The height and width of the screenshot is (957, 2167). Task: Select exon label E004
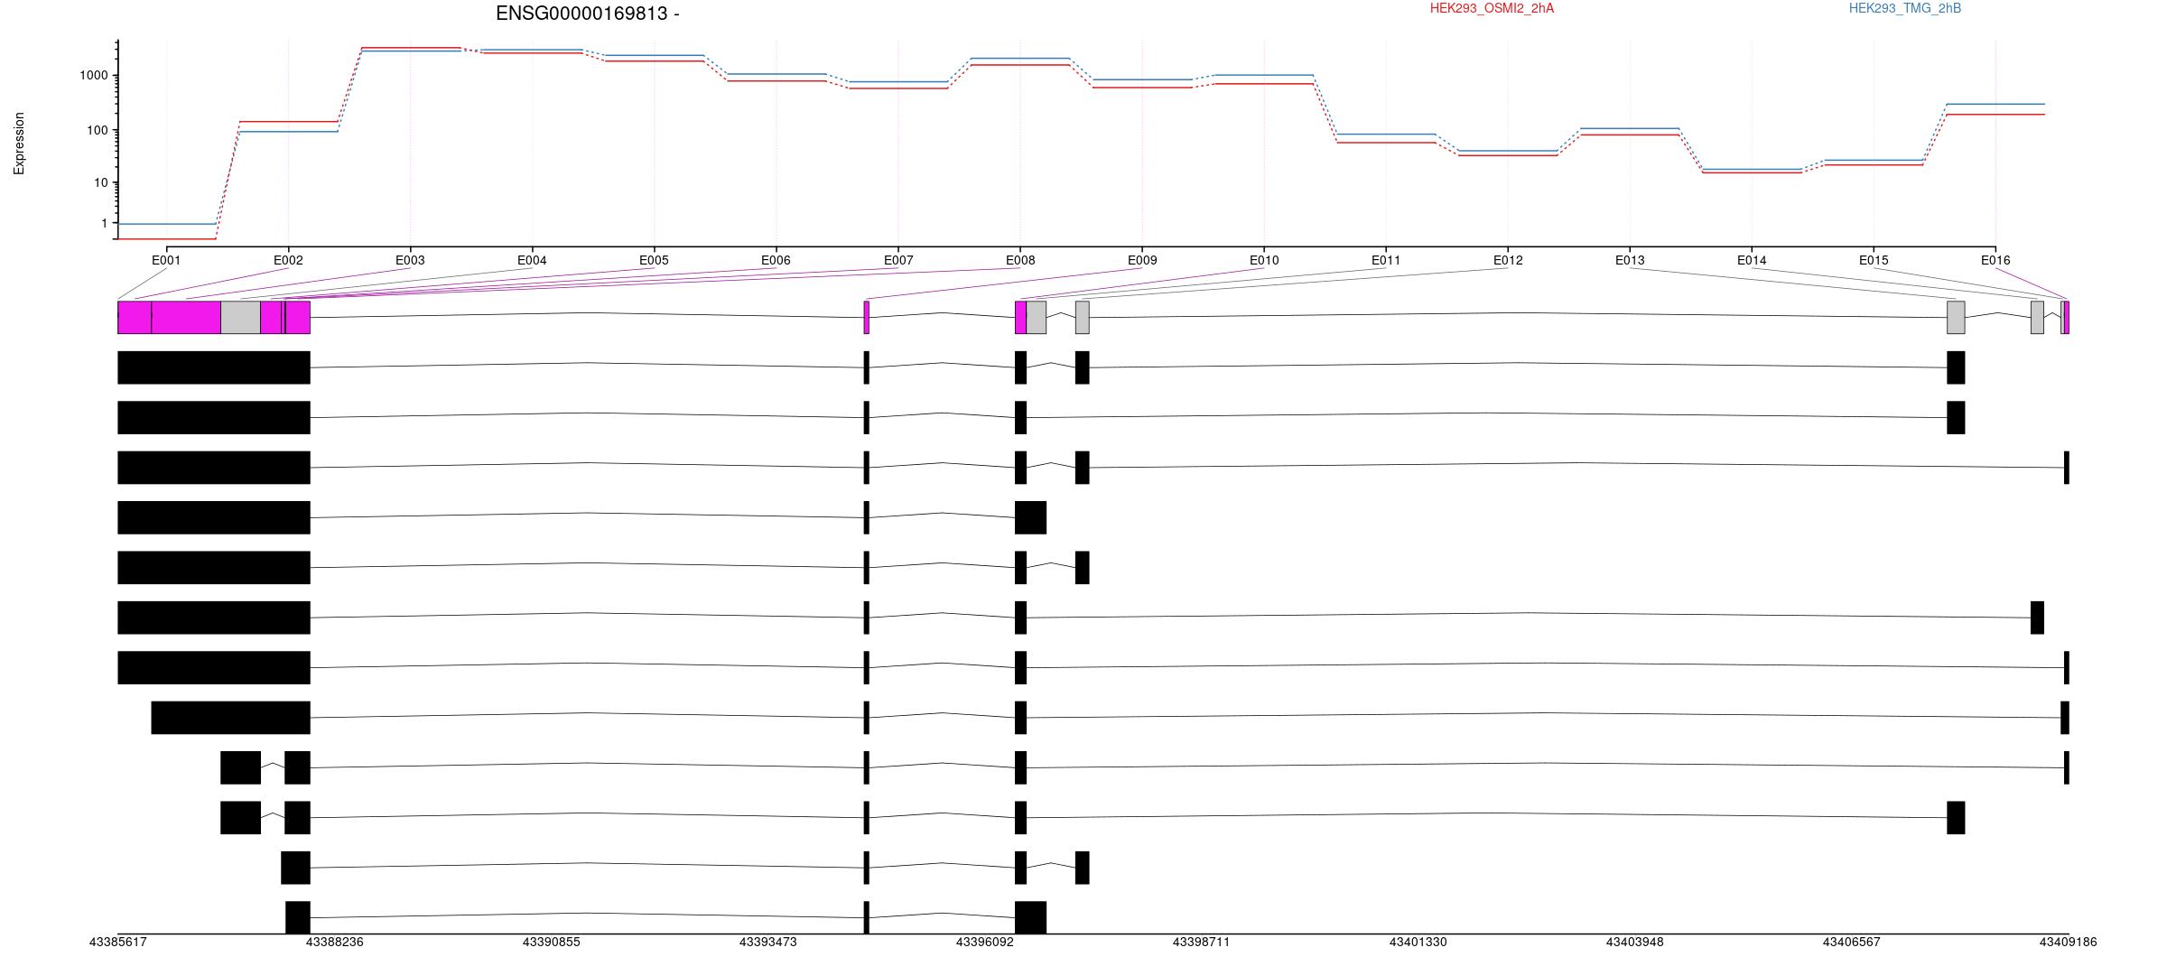(532, 260)
